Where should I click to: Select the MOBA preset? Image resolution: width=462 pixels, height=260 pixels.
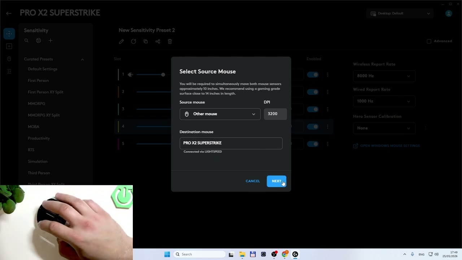click(x=34, y=127)
